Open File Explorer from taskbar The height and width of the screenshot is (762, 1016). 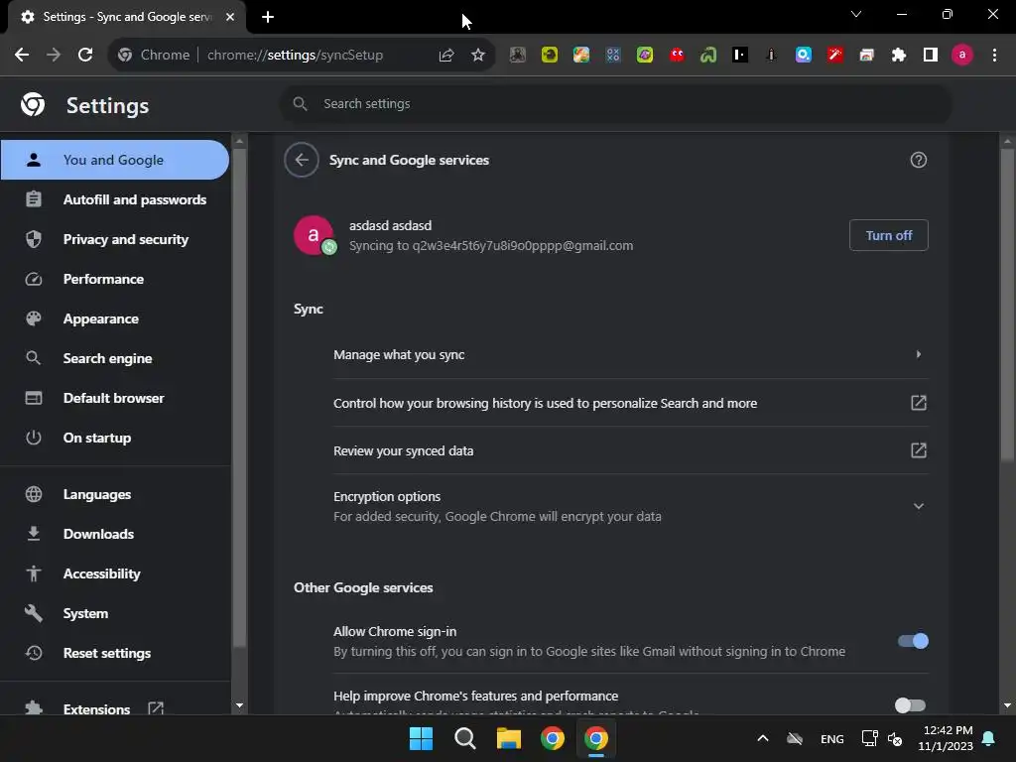pyautogui.click(x=509, y=738)
